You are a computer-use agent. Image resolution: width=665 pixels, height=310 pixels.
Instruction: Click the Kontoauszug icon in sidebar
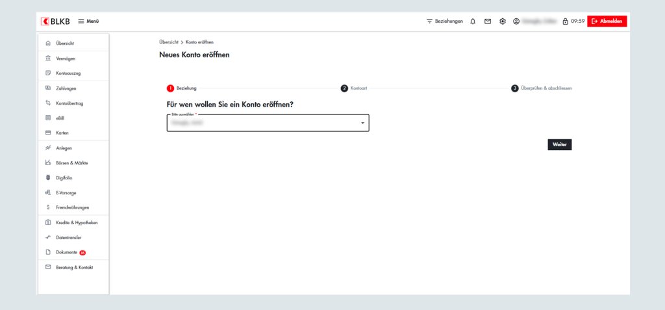[48, 73]
